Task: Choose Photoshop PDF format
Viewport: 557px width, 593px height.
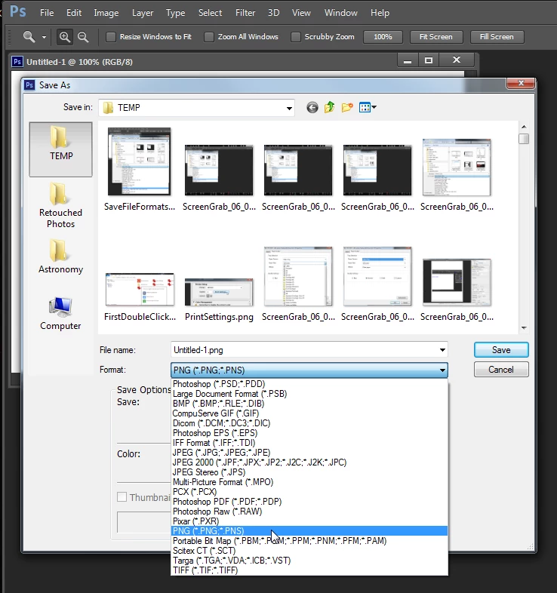Action: [x=309, y=502]
